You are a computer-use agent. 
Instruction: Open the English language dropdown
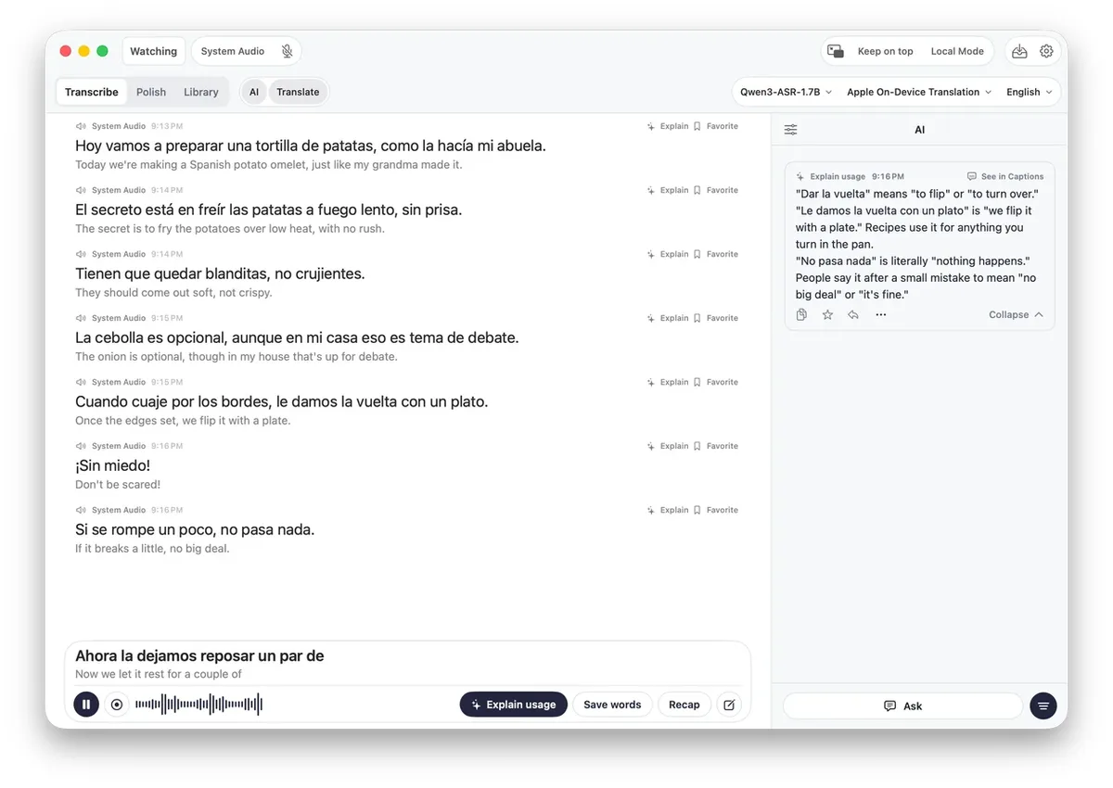click(1030, 92)
